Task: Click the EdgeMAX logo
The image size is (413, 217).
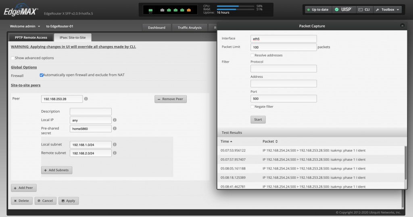Action: (21, 10)
